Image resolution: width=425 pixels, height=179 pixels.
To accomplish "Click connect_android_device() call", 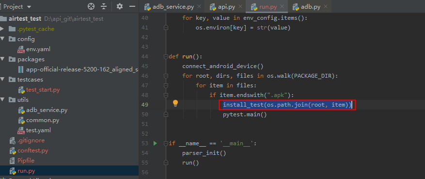I will click(223, 66).
